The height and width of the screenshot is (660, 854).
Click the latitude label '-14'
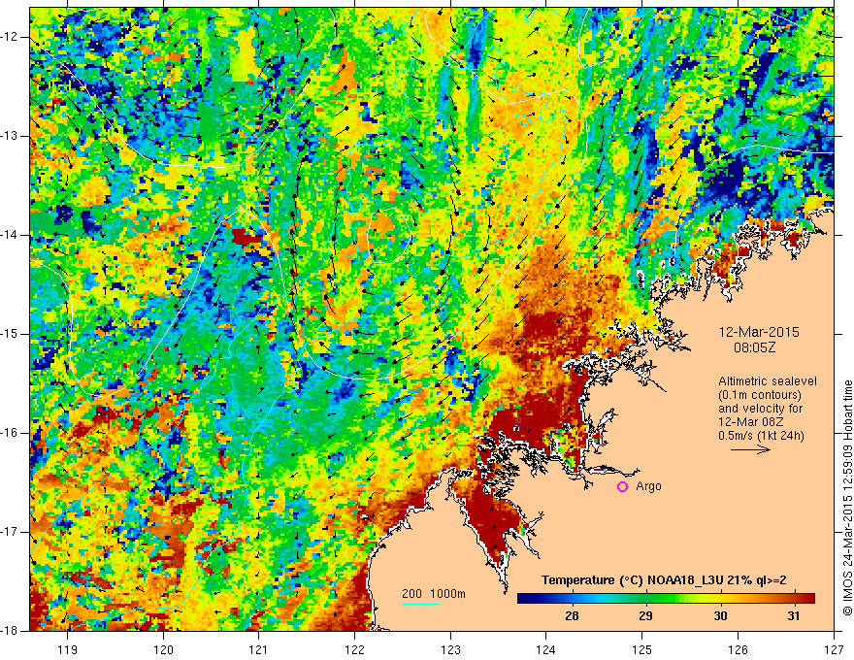click(10, 235)
